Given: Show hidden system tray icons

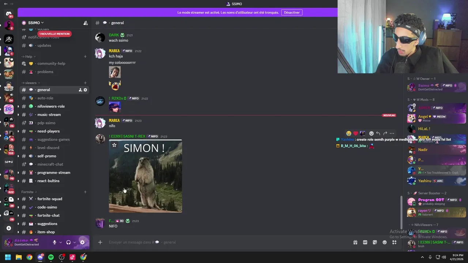Looking at the screenshot, I should coord(422,257).
